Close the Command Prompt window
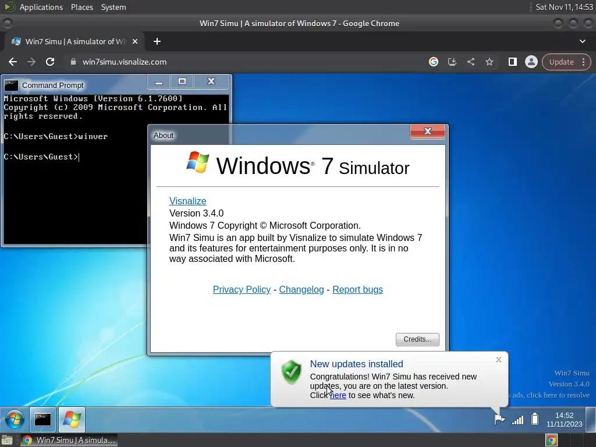Screen dimensions: 596x447 [211, 81]
